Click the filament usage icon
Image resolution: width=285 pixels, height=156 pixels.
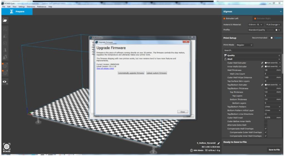tap(206, 150)
